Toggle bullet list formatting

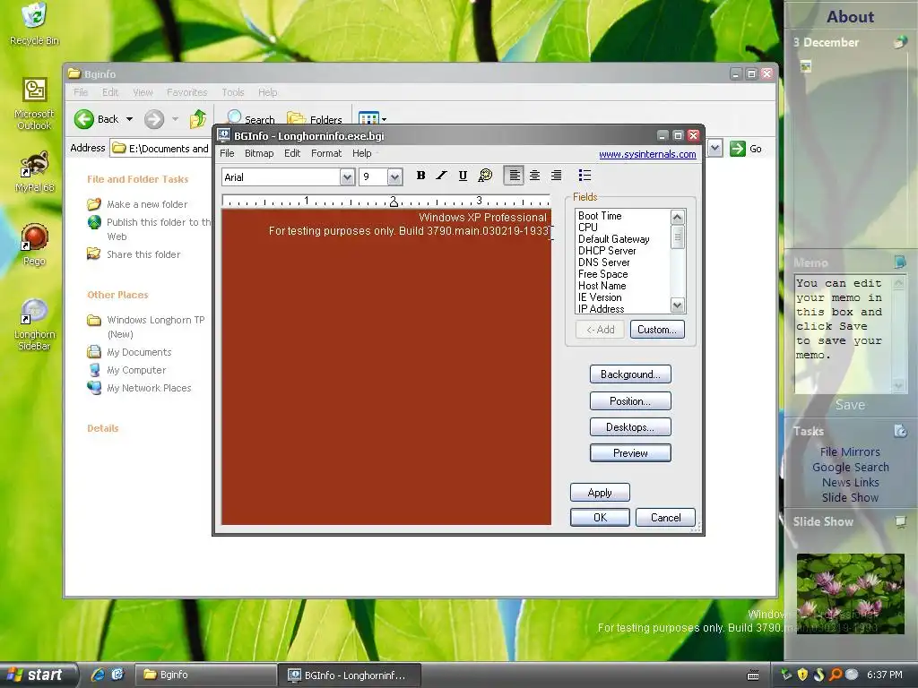585,176
